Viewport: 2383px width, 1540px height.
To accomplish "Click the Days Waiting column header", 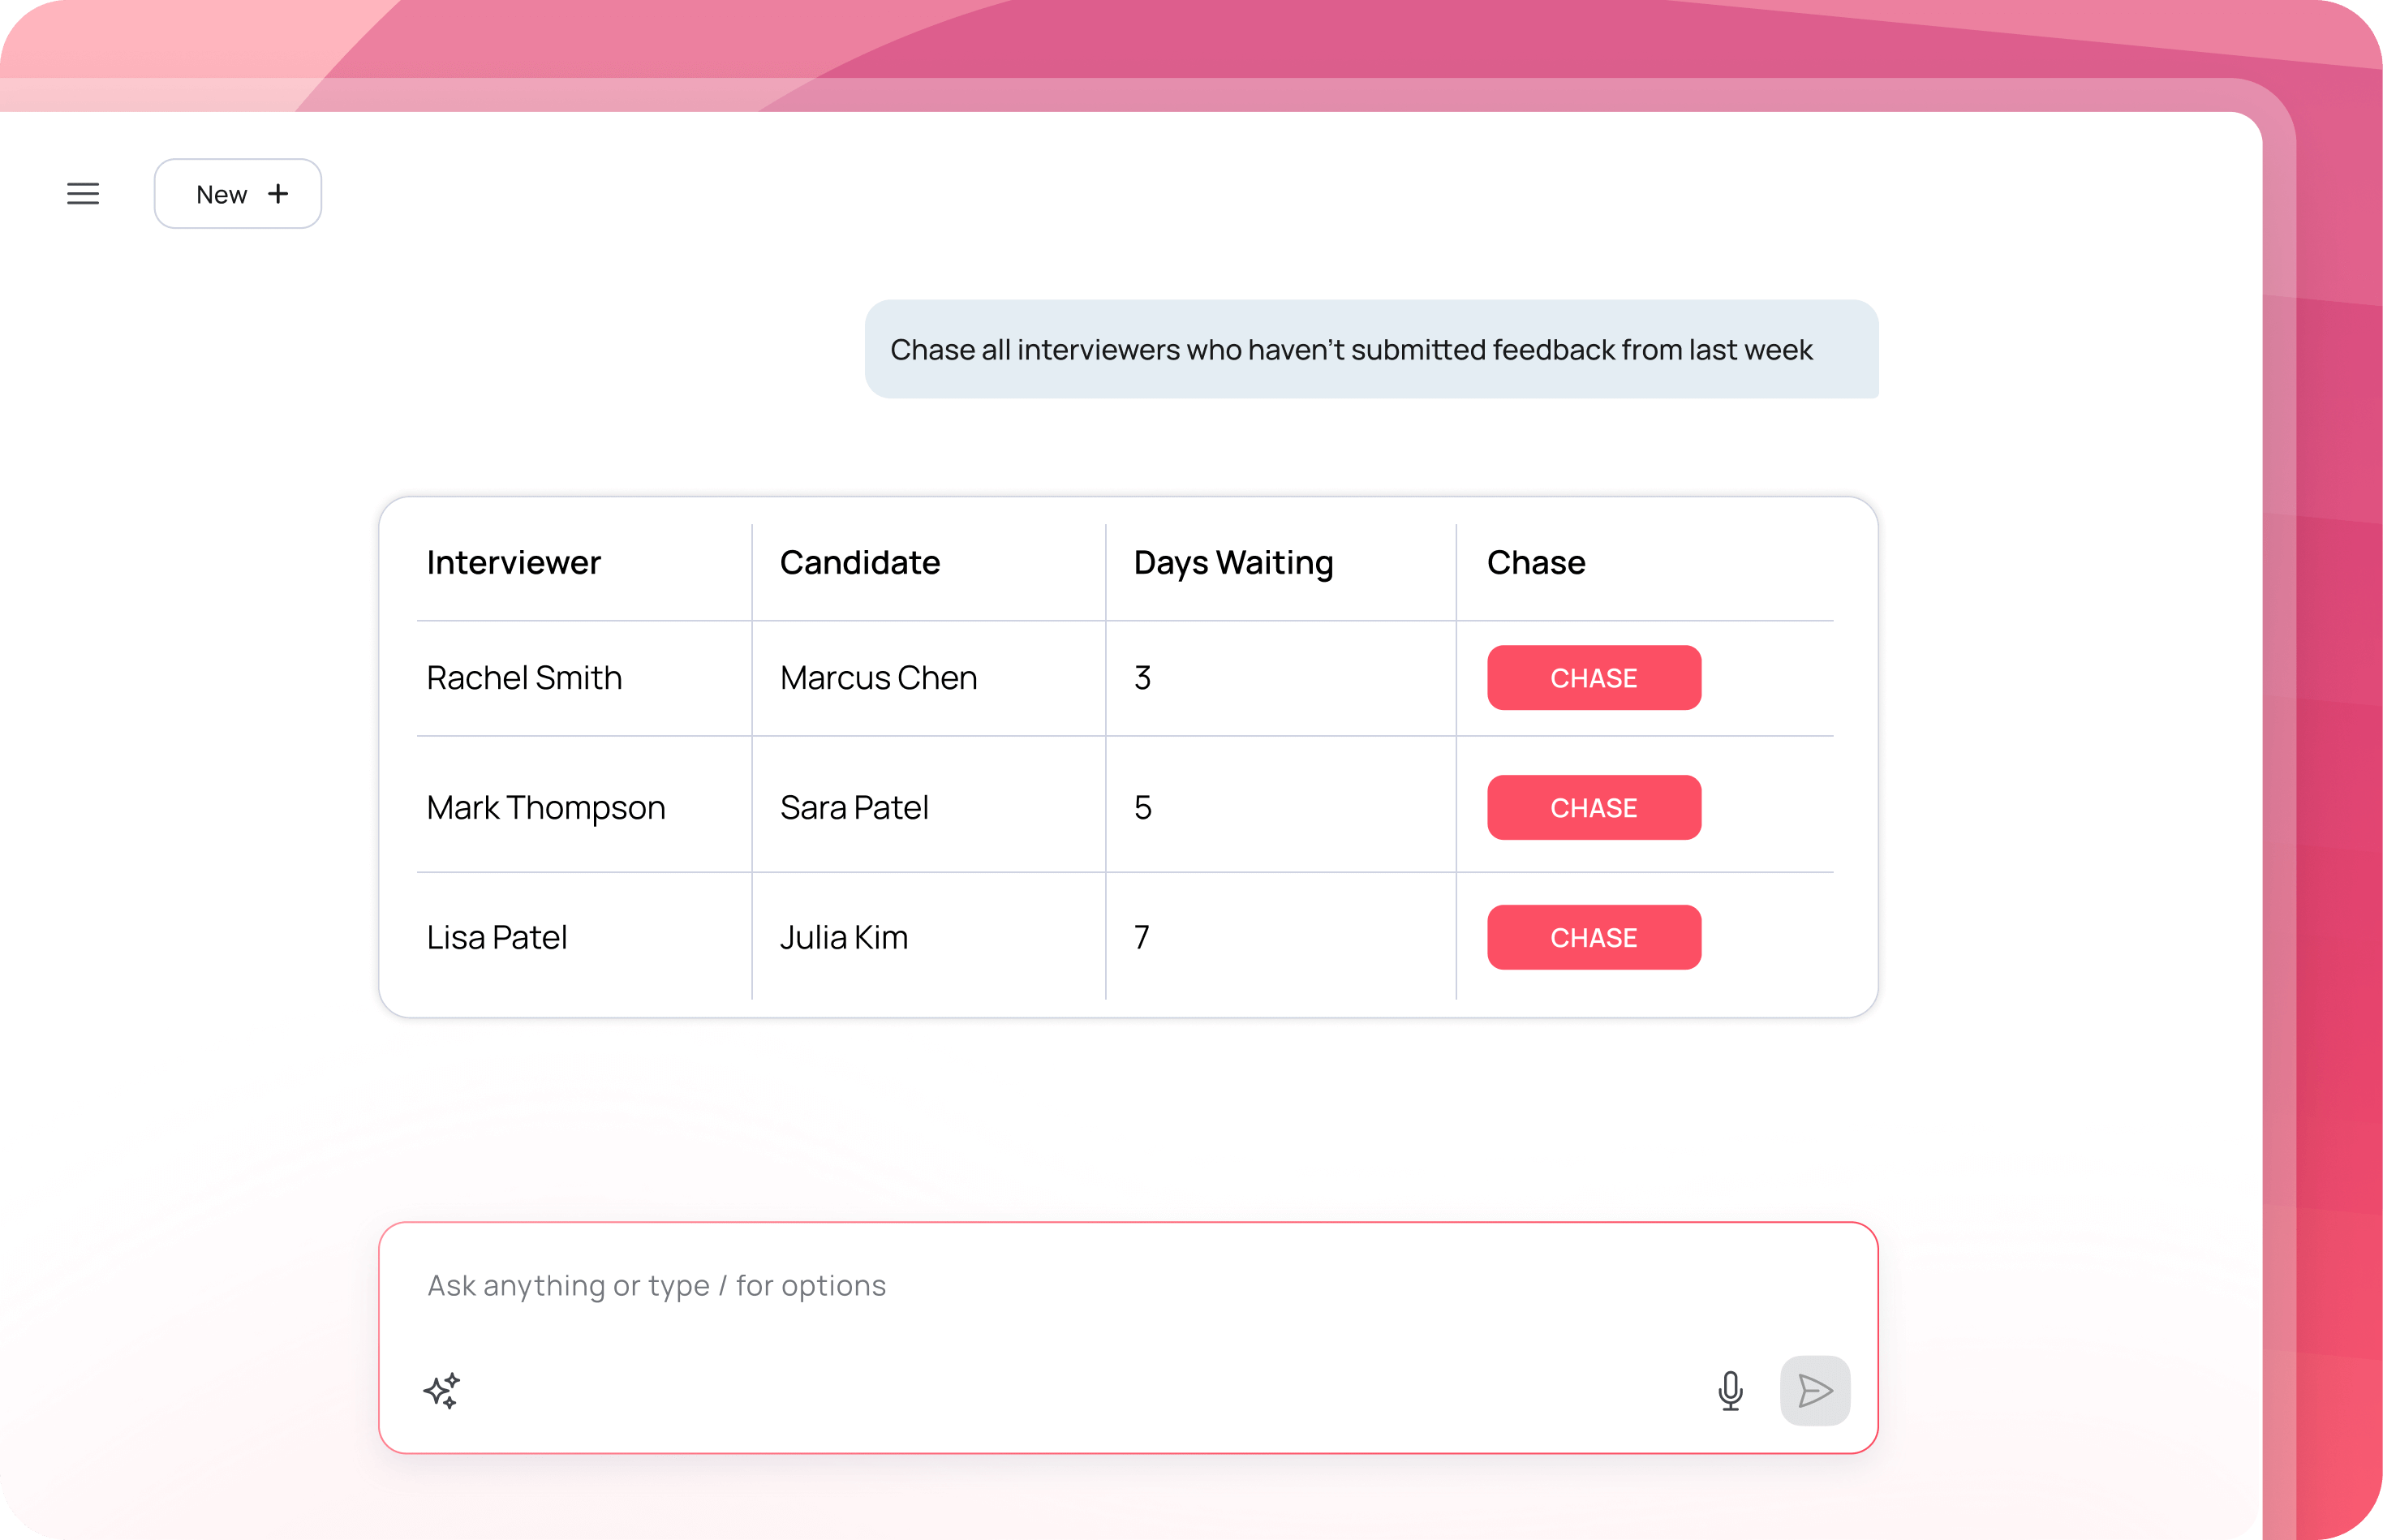I will tap(1233, 563).
